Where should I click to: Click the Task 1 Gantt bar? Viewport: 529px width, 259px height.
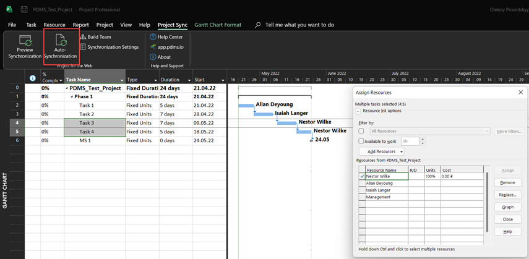click(246, 106)
